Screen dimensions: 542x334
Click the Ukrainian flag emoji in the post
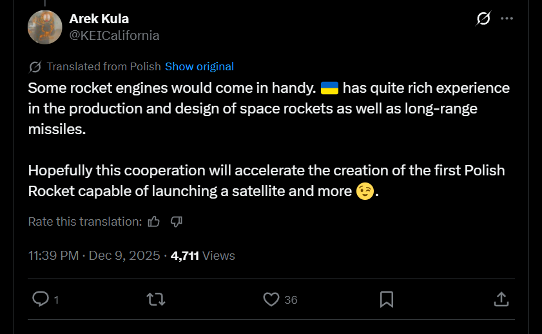[329, 88]
